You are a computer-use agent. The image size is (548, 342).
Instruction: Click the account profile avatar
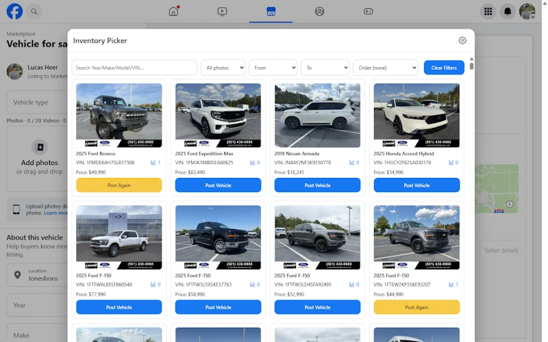pyautogui.click(x=527, y=11)
